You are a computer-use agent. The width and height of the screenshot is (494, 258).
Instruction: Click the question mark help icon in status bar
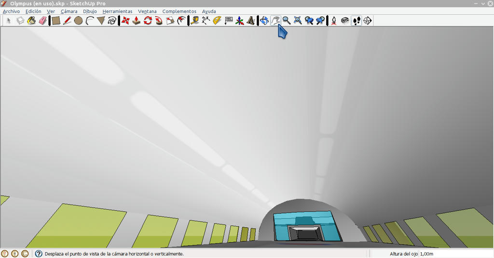(x=39, y=254)
